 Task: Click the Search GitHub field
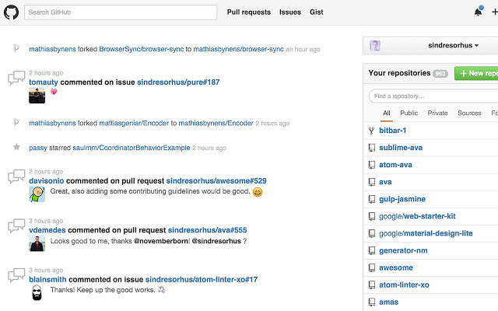click(x=121, y=12)
